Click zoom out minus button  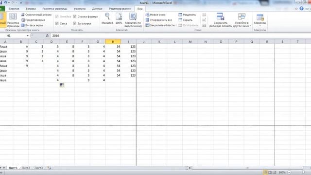click(290, 173)
